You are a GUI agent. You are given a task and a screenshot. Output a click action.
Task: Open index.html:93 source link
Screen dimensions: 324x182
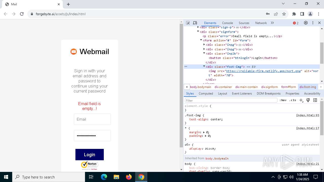308,115
